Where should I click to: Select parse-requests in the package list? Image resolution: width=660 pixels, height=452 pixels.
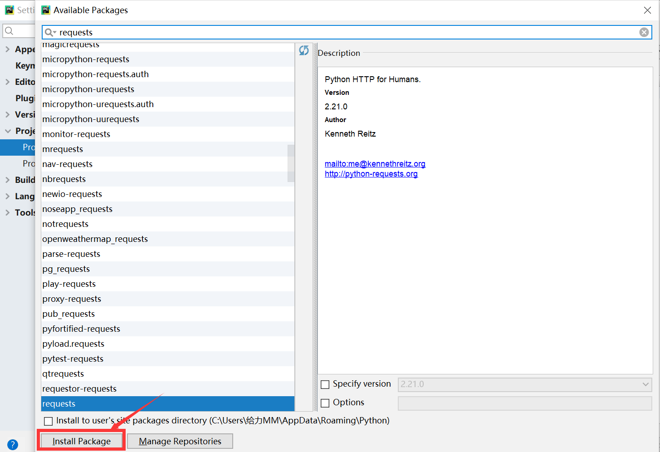168,254
